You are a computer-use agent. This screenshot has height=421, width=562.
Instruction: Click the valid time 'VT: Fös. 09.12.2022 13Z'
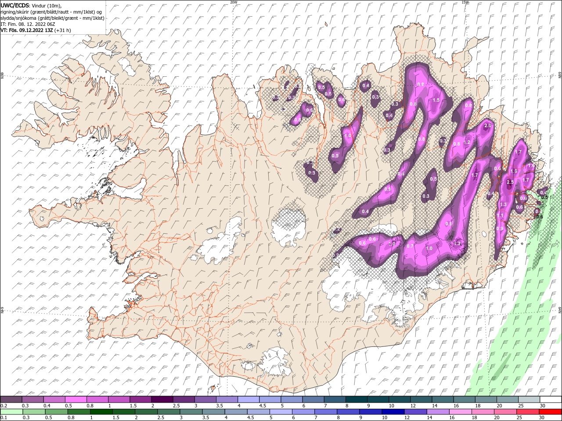(x=27, y=30)
